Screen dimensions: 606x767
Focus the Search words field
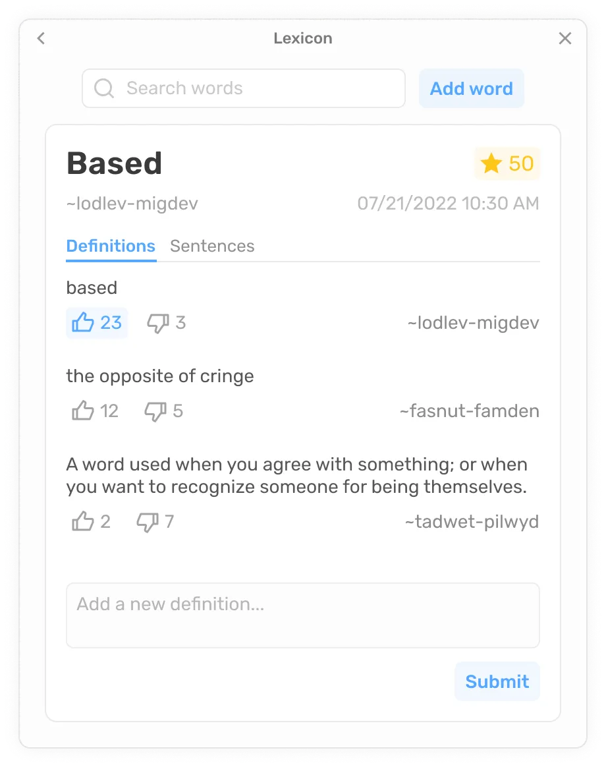click(x=257, y=88)
